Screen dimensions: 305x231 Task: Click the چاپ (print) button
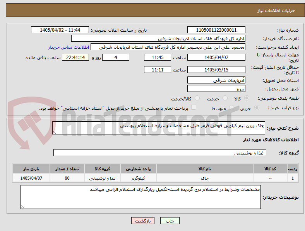click(170, 221)
